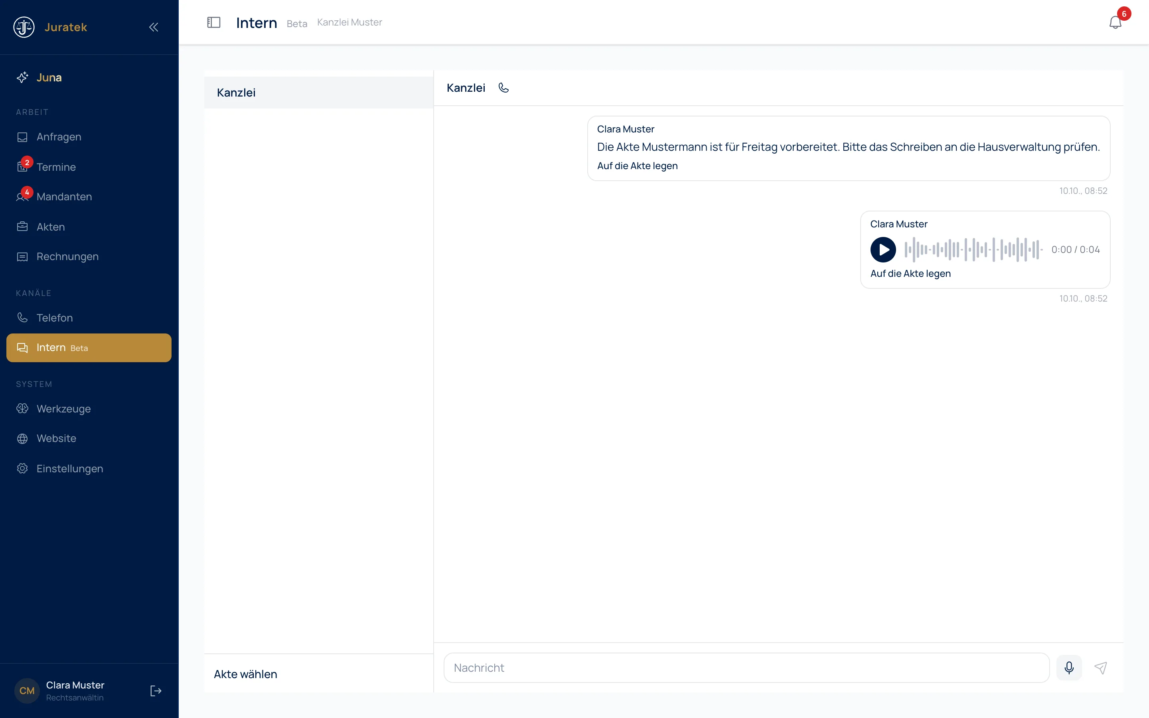Click the Telefon phone icon in sidebar

click(22, 317)
